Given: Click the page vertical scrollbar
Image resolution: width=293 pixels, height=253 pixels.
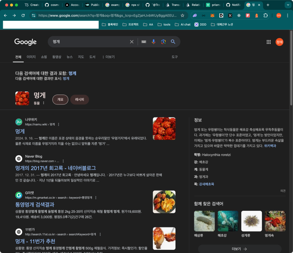Looking at the screenshot, I should (291, 68).
